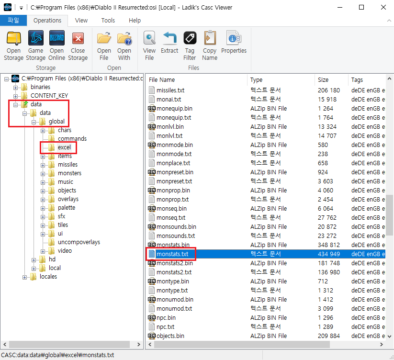Select the commands folder in tree
This screenshot has height=360, width=394.
(72, 139)
